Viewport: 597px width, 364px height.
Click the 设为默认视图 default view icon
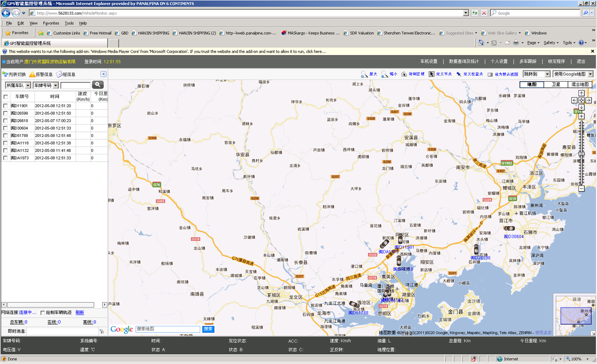[x=490, y=74]
